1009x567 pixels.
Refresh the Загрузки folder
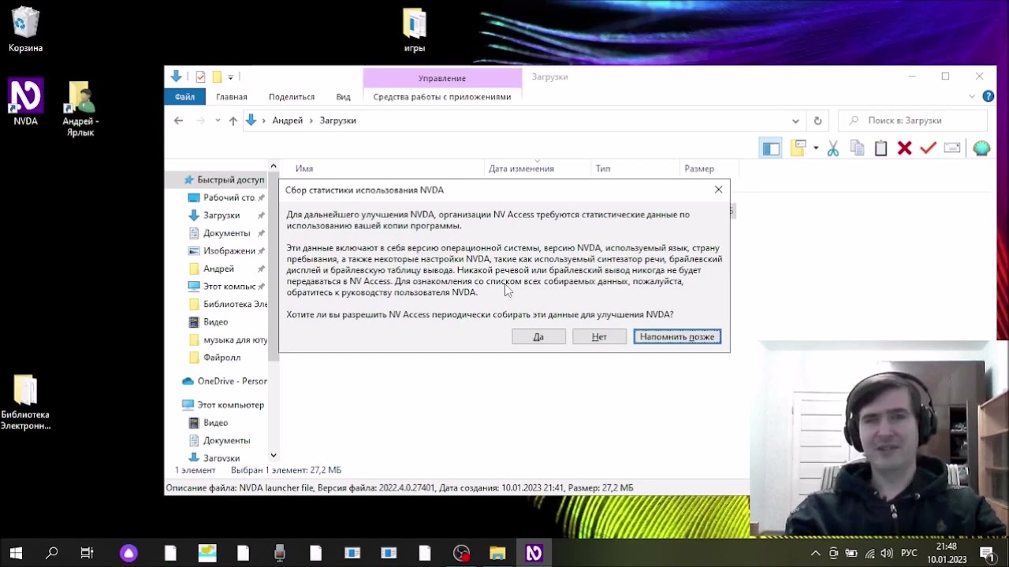[x=817, y=120]
